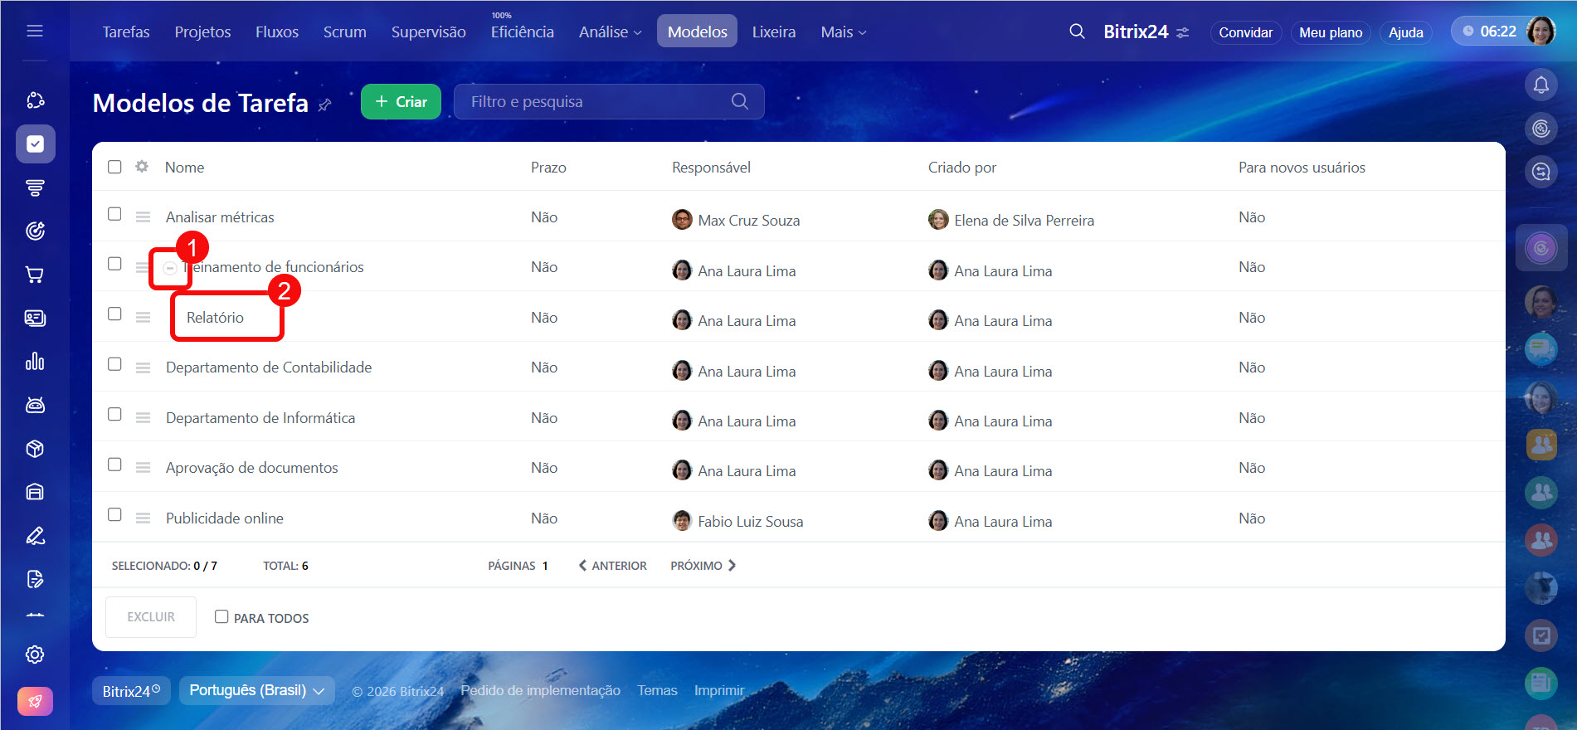This screenshot has width=1577, height=730.
Task: Open the bar chart analytics sidebar icon
Action: 35,362
